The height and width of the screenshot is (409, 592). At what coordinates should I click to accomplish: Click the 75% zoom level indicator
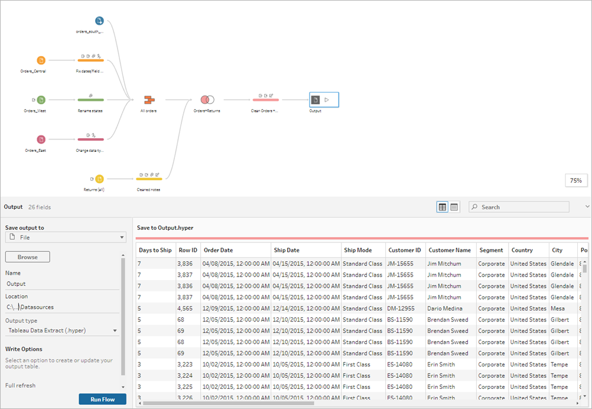click(x=576, y=180)
